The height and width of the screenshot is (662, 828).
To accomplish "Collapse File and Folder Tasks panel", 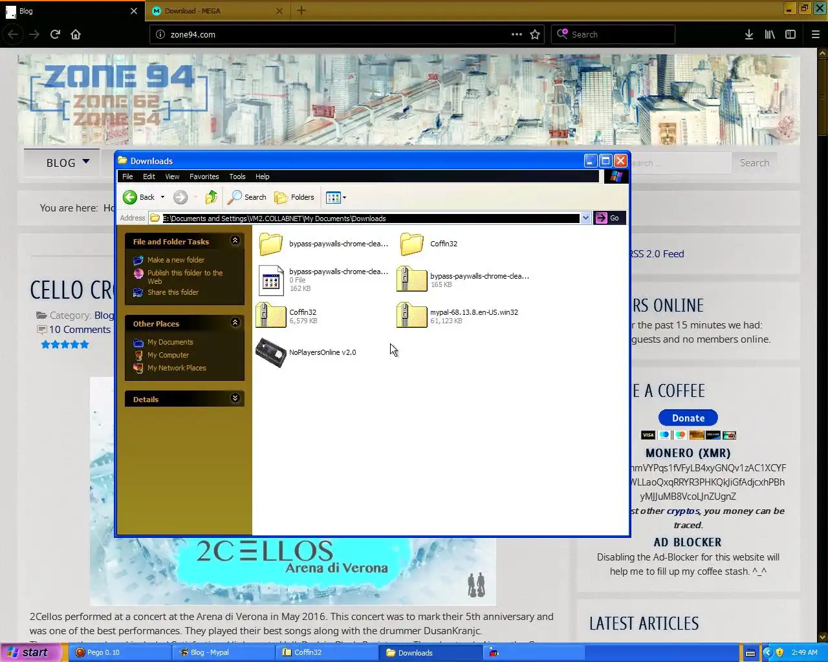I will (235, 240).
